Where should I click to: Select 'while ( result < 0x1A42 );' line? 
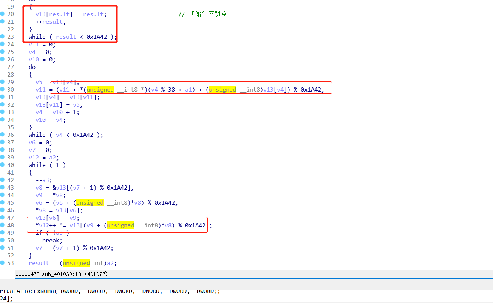click(73, 37)
